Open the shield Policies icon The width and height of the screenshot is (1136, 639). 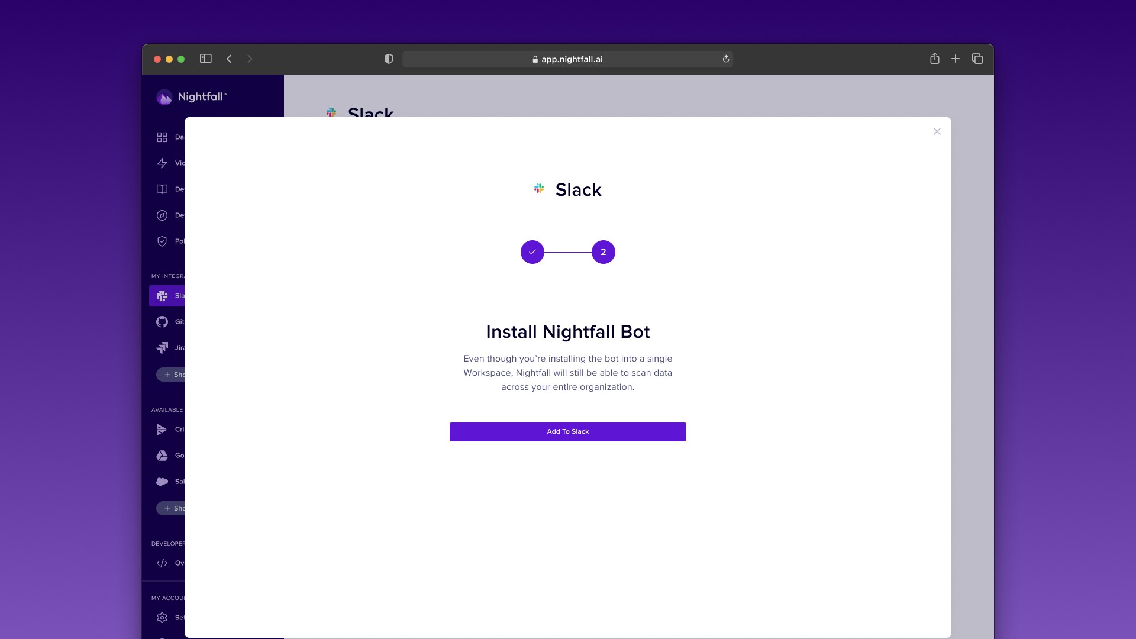click(162, 241)
